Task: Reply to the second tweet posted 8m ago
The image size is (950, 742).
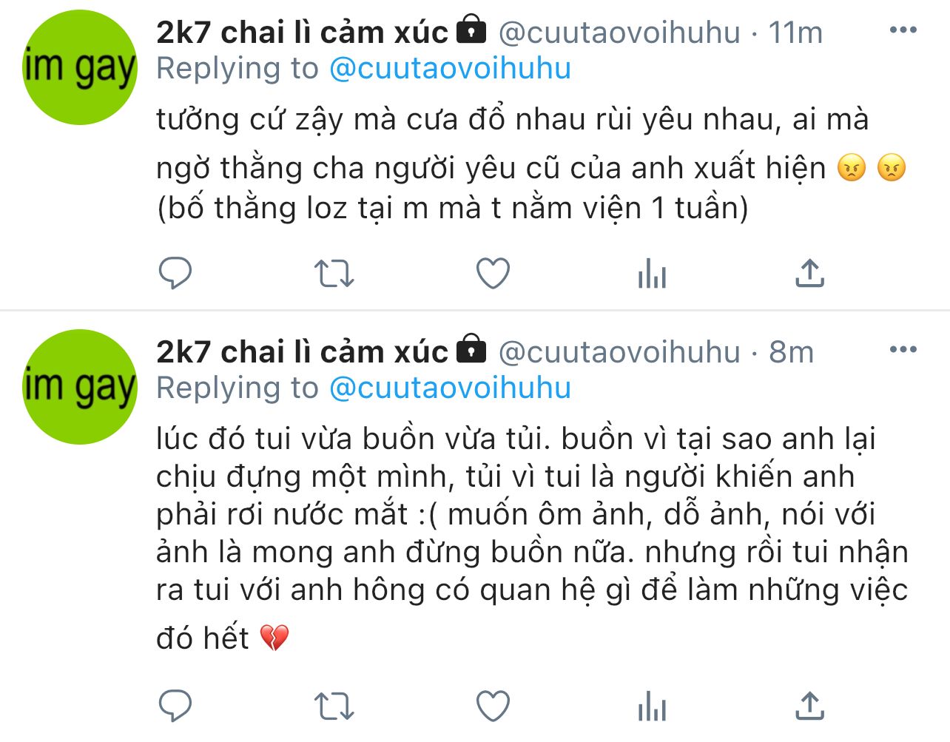Action: (x=175, y=705)
